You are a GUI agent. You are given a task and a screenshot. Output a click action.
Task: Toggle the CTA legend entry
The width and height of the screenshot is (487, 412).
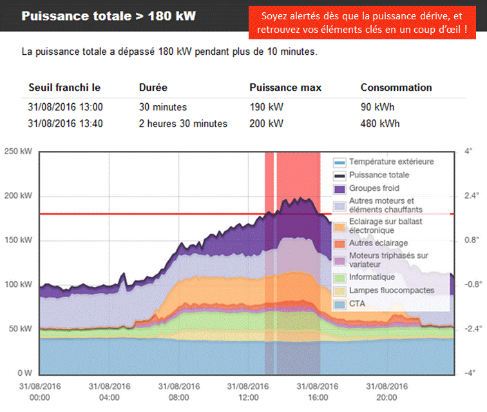pos(357,304)
